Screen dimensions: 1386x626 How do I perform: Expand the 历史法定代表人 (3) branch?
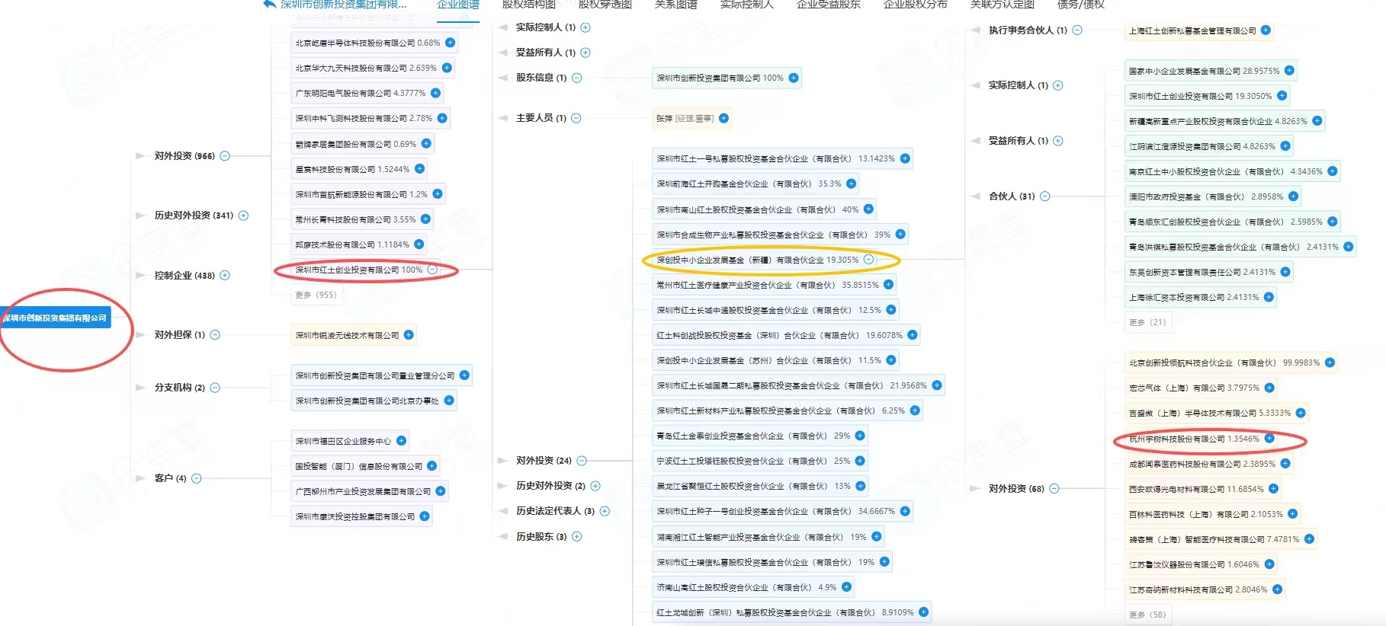[605, 511]
